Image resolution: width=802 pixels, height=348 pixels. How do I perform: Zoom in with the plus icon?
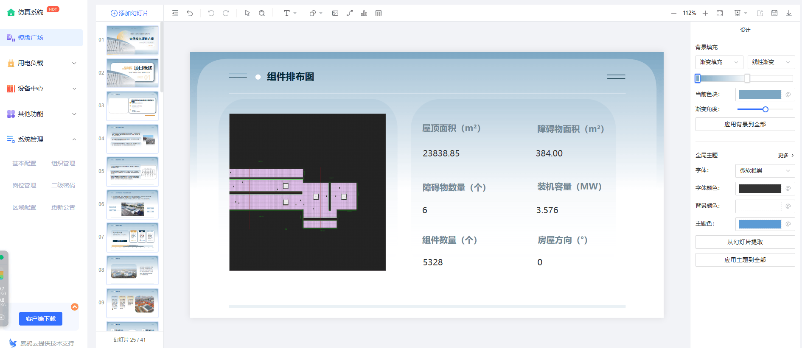click(705, 13)
